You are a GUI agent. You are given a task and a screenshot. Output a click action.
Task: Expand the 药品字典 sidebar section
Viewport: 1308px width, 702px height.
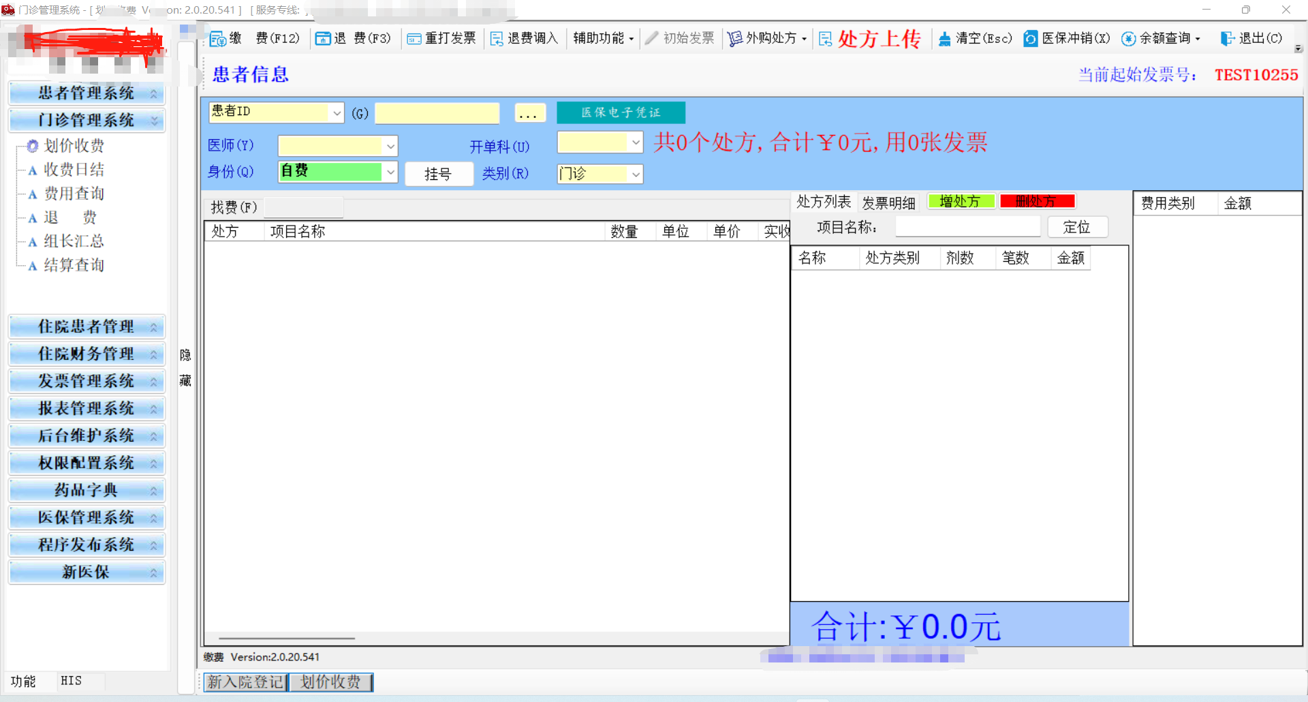pos(87,491)
